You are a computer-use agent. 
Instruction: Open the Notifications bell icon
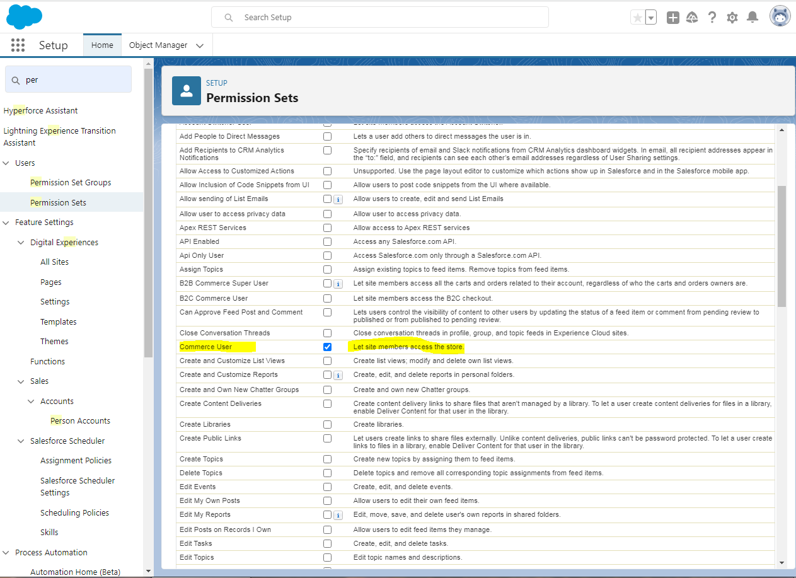pos(752,18)
